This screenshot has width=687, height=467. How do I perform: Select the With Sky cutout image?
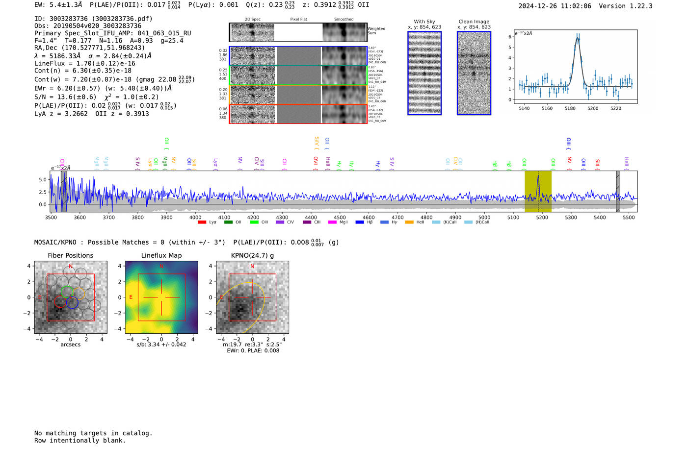(x=424, y=73)
